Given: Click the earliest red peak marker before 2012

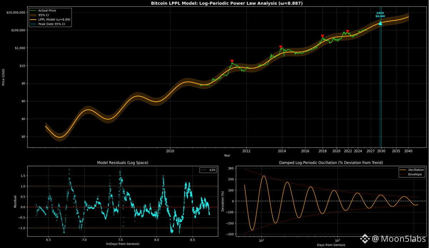Looking at the screenshot, I should point(232,61).
